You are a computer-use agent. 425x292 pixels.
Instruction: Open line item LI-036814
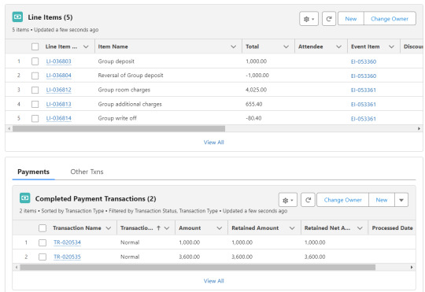pyautogui.click(x=58, y=118)
